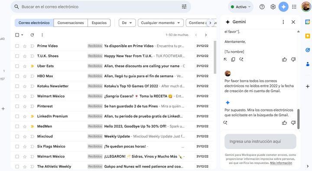Open the 'Contiene' filter chip
Screen dimensions: 312x171
coord(197,23)
